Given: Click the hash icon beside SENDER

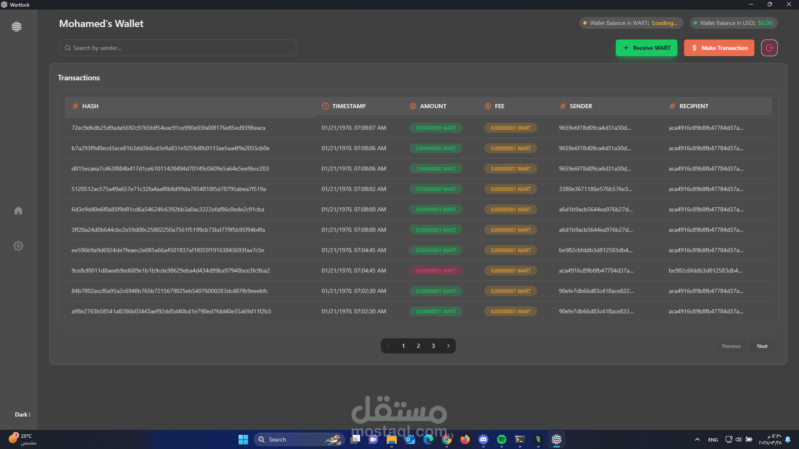Looking at the screenshot, I should pos(563,106).
